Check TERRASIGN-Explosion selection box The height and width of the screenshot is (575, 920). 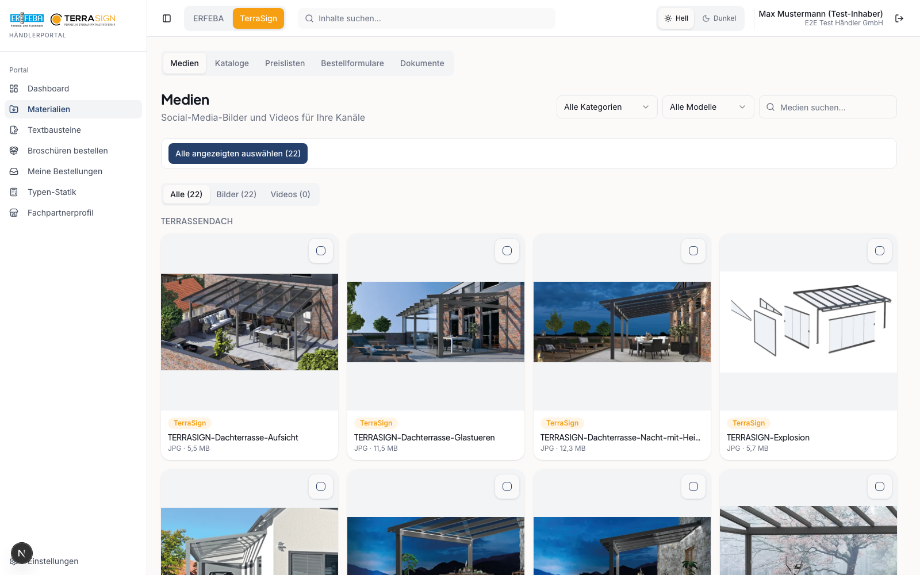[880, 251]
